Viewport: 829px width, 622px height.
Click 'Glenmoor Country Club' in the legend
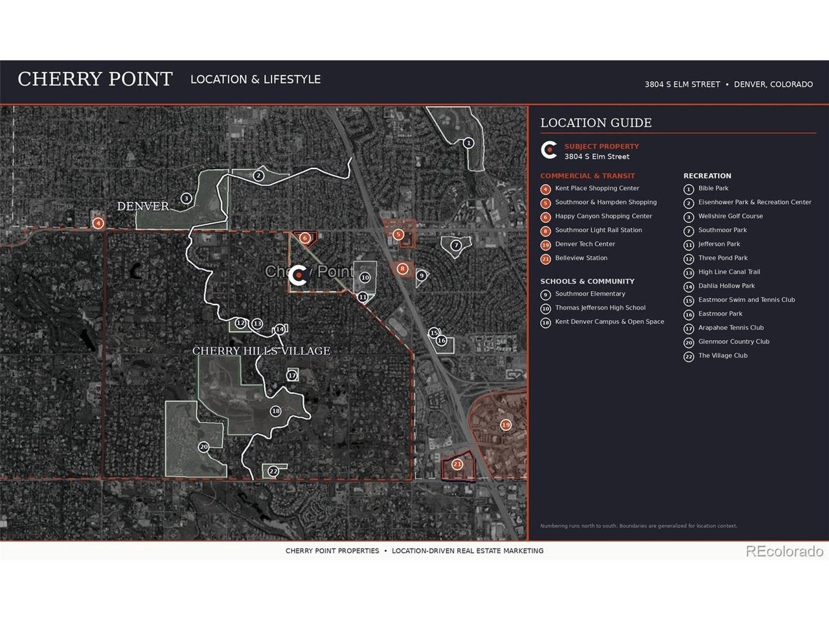[x=734, y=341]
